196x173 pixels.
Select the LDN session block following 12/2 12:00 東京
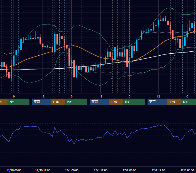coord(174,102)
